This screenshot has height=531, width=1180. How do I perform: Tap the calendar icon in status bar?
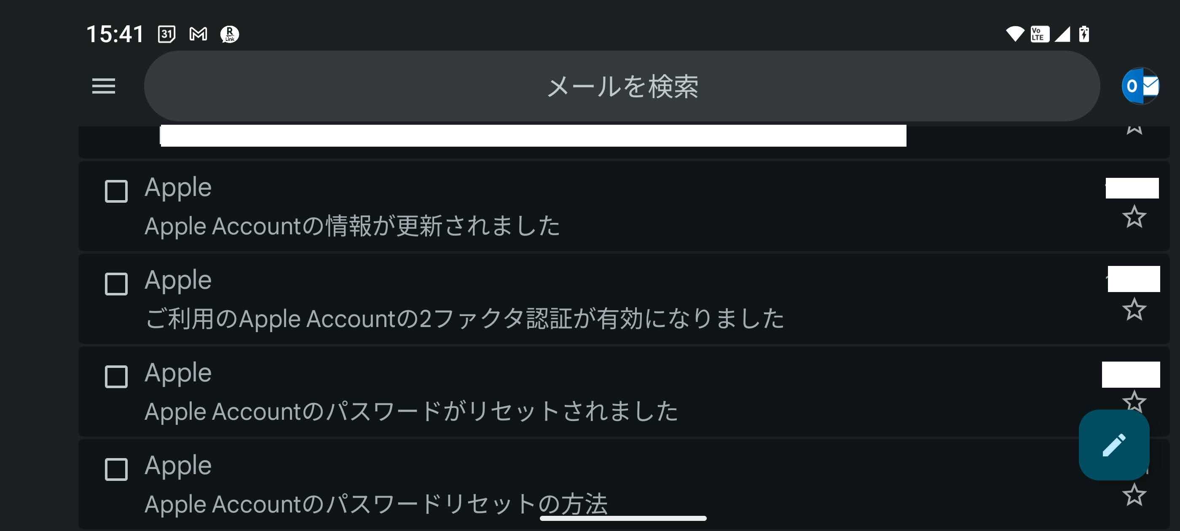point(166,34)
